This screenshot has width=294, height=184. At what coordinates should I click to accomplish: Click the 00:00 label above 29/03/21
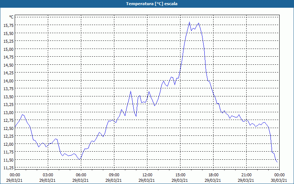(x=15, y=175)
